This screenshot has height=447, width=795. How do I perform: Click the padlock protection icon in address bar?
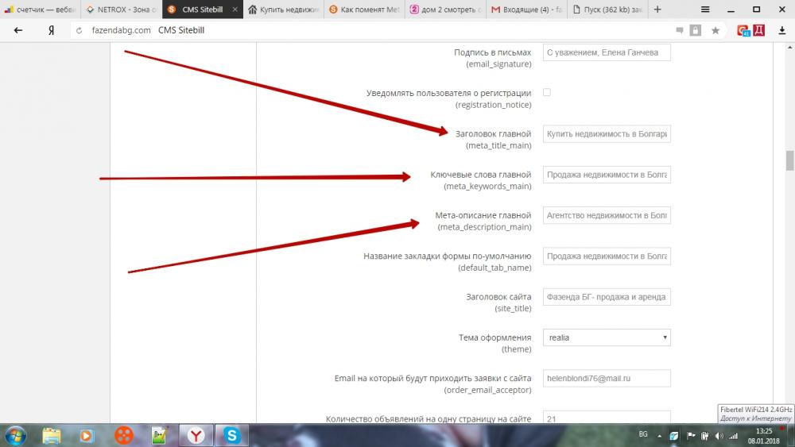tap(696, 30)
